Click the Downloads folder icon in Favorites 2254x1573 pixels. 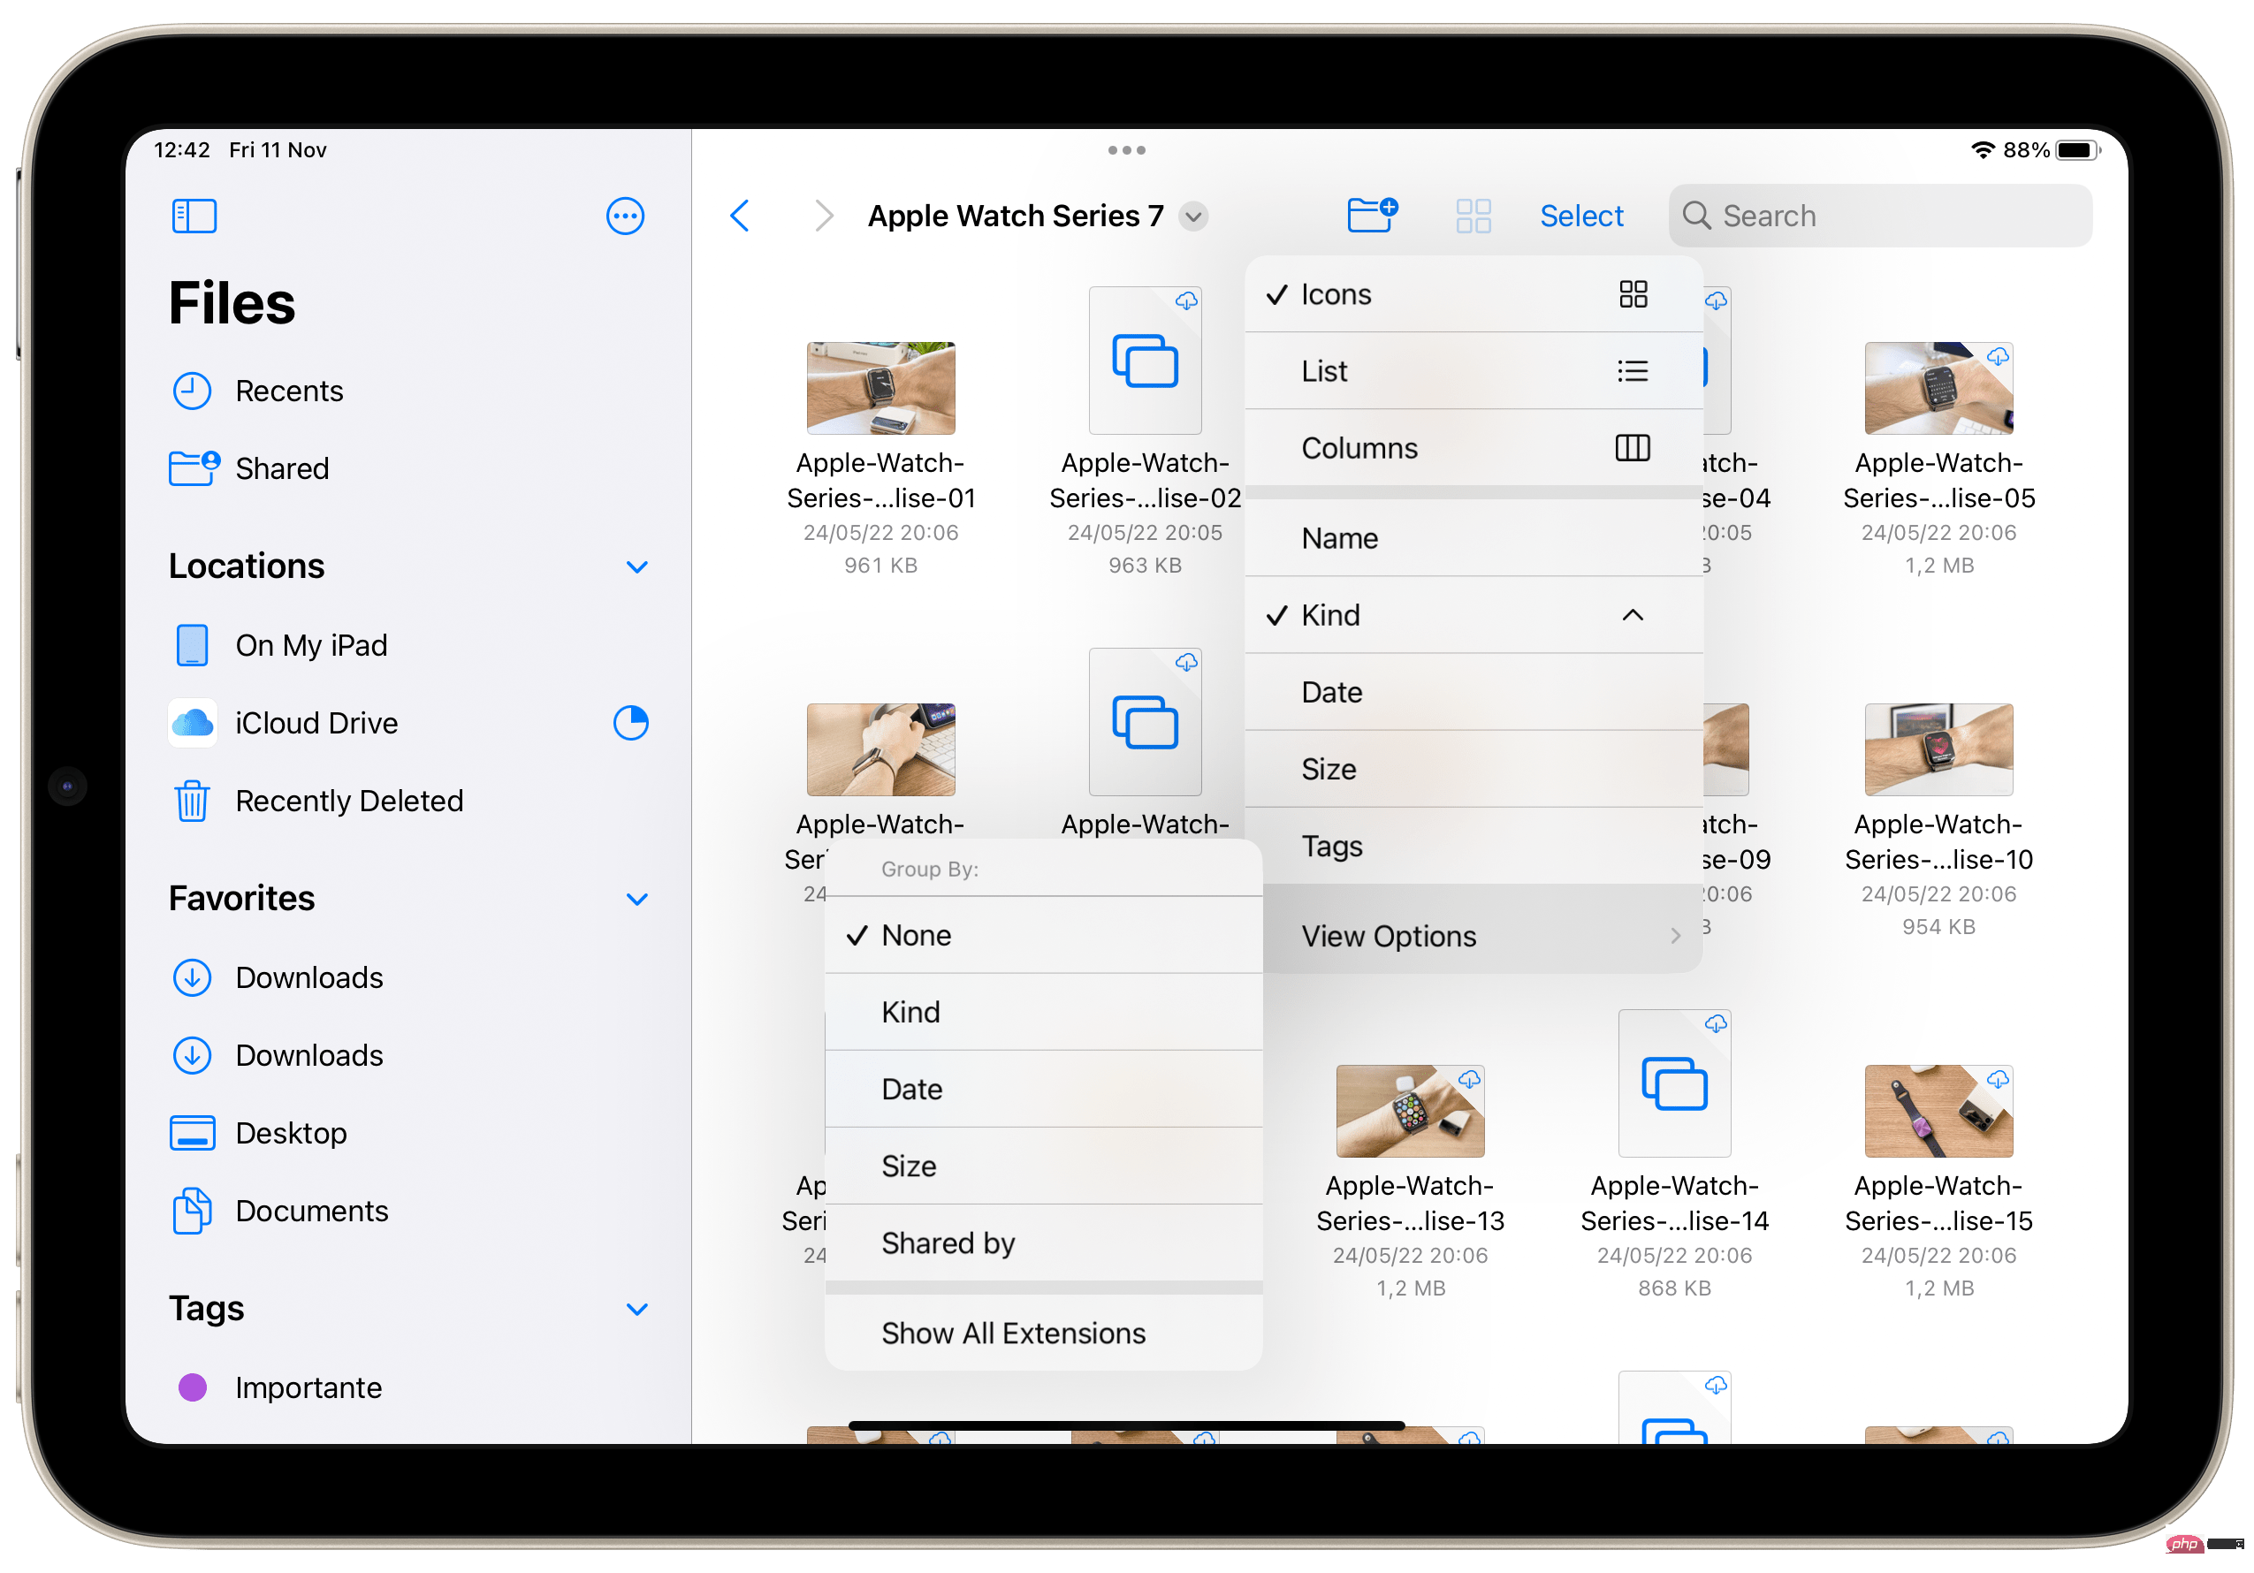(x=192, y=977)
